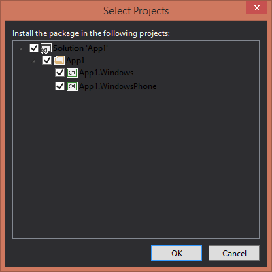
Task: Toggle the App1 folder checkbox
Action: coord(47,61)
